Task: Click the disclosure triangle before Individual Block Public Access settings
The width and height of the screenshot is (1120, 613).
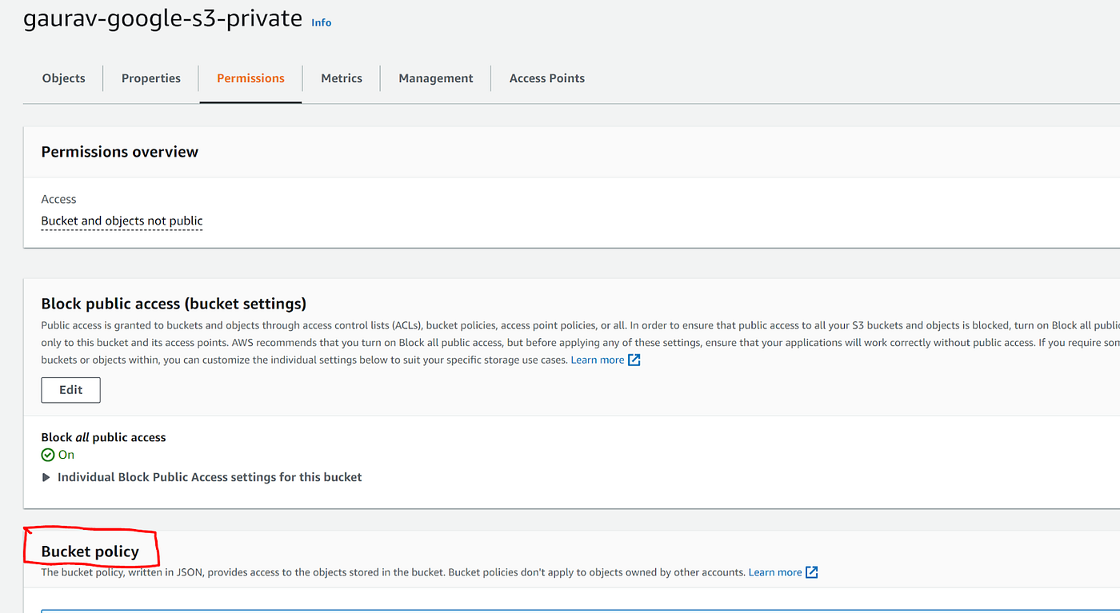Action: 46,476
